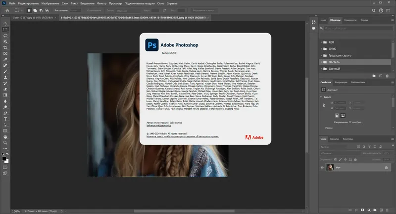Click the Home button in options bar
This screenshot has width=396, height=214.
[x=7, y=10]
